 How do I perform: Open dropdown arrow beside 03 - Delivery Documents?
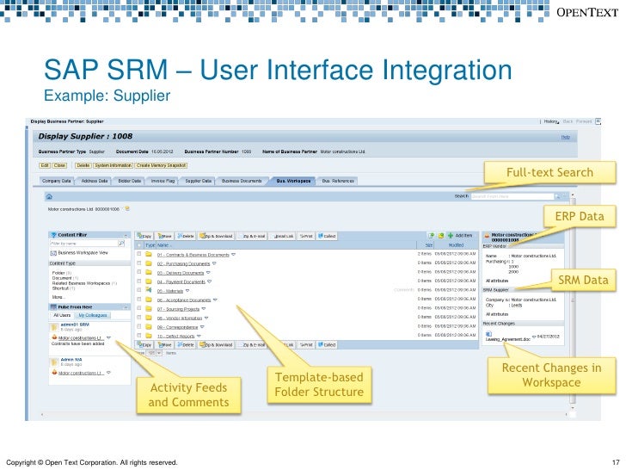click(x=208, y=273)
